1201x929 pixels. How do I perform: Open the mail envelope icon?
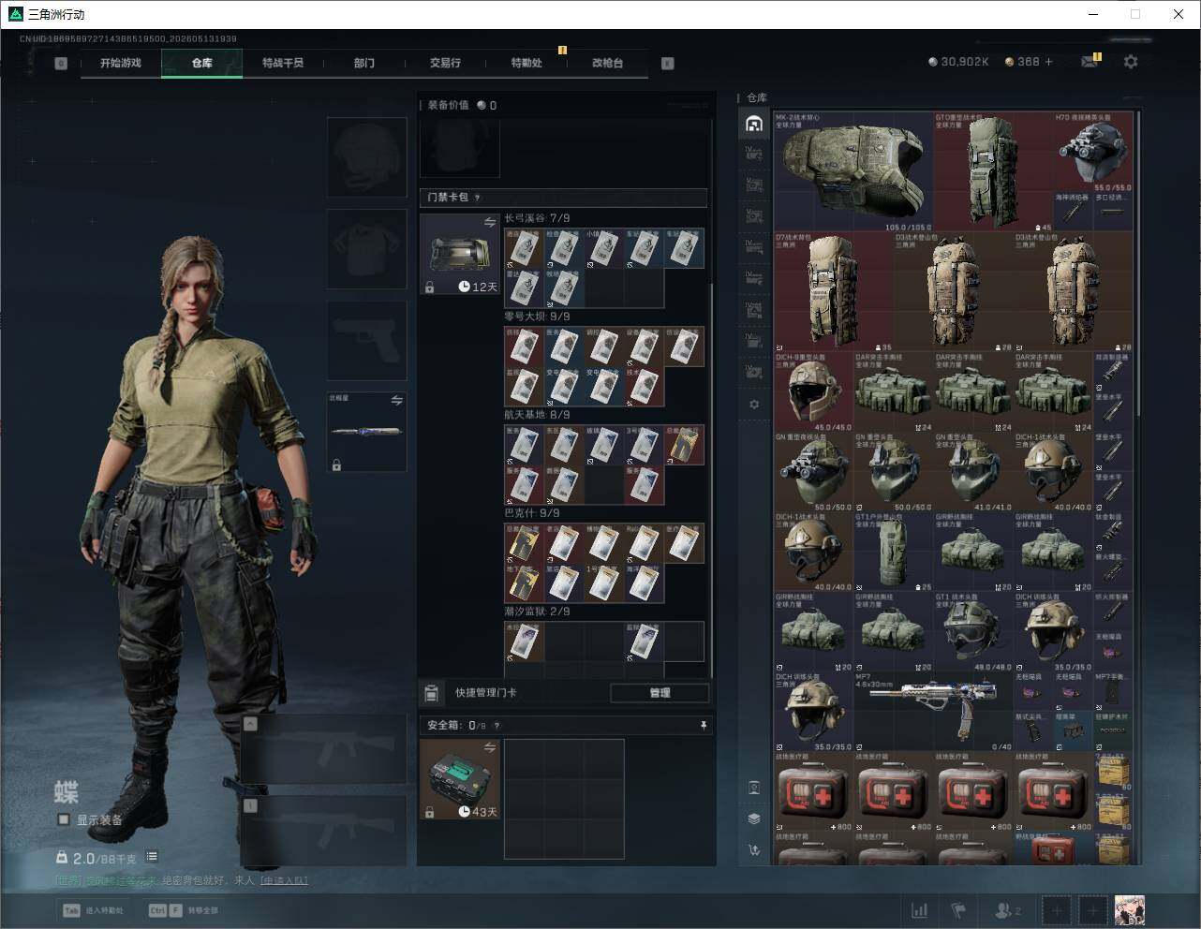(1090, 62)
